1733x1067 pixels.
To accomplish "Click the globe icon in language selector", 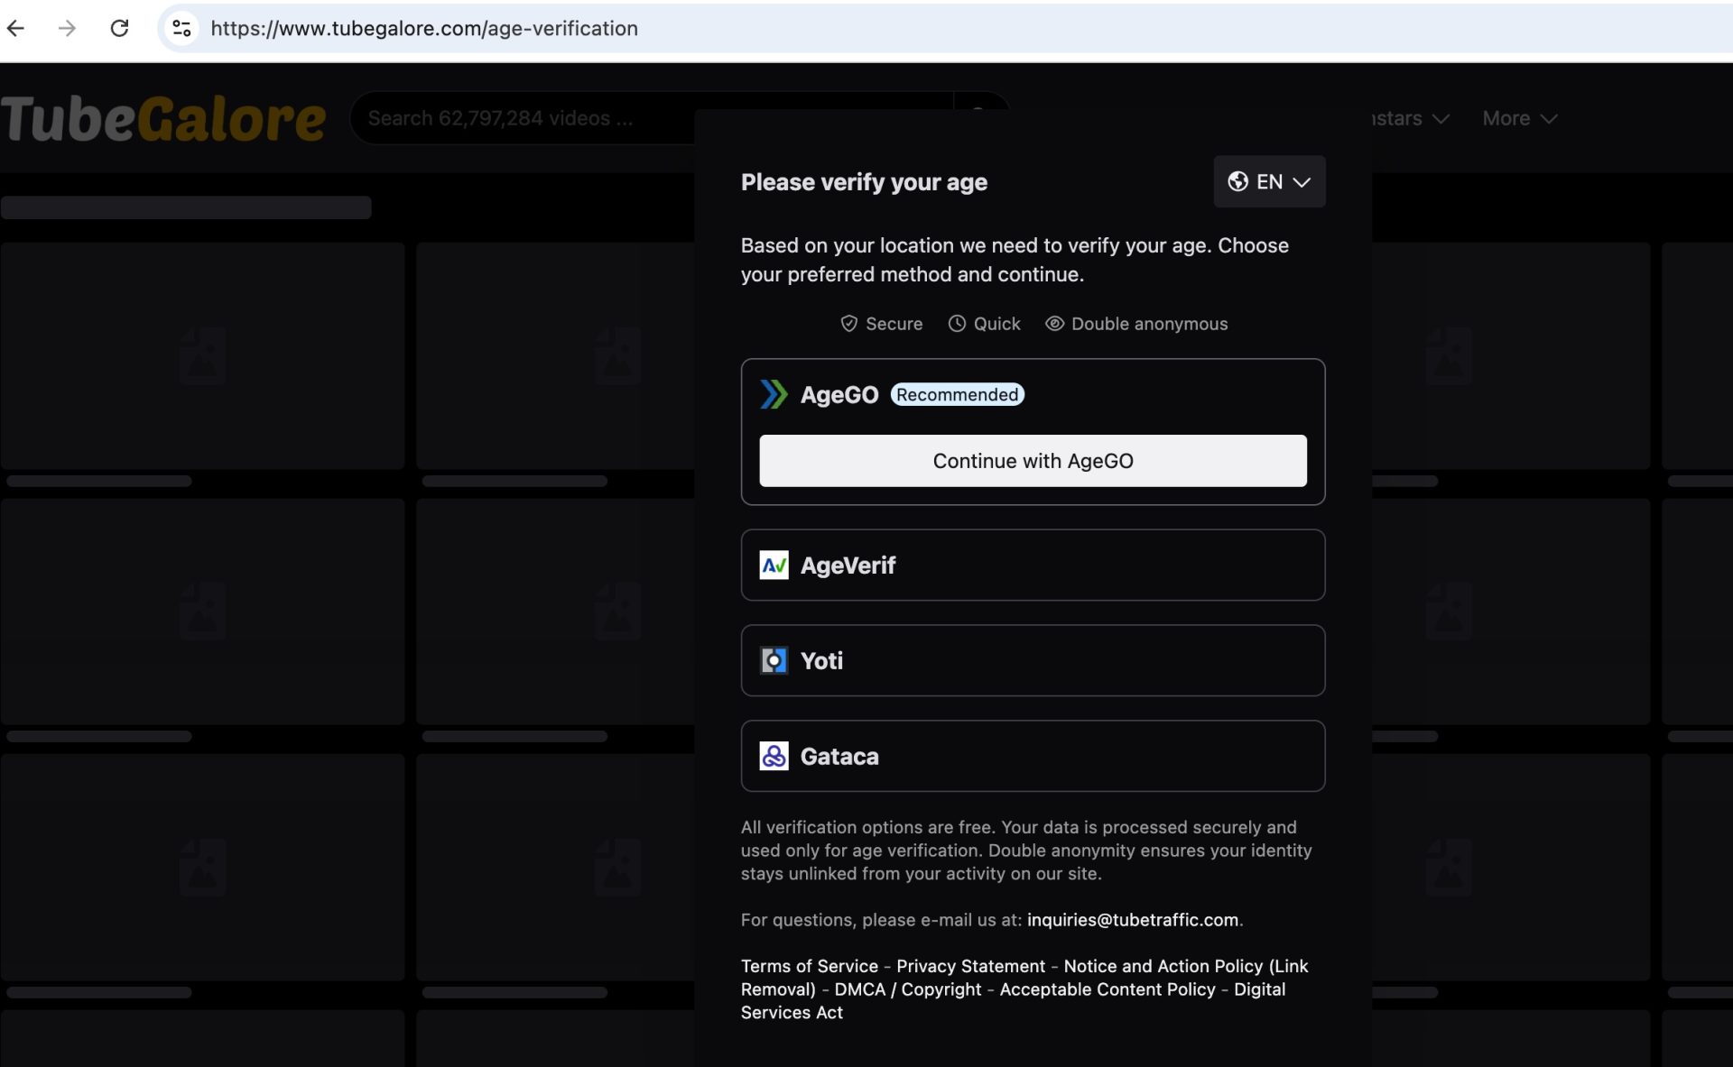I will click(1237, 181).
